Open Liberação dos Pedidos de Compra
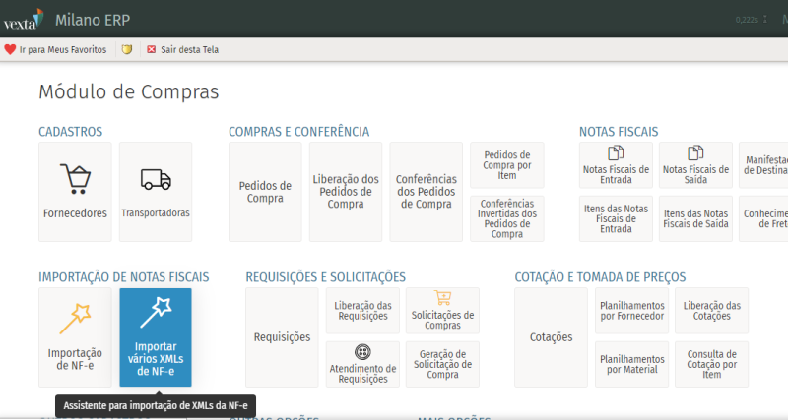788x420 pixels. pyautogui.click(x=345, y=192)
